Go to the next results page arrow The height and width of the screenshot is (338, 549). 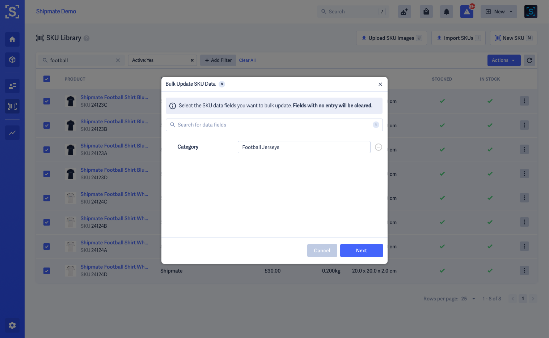[533, 299]
